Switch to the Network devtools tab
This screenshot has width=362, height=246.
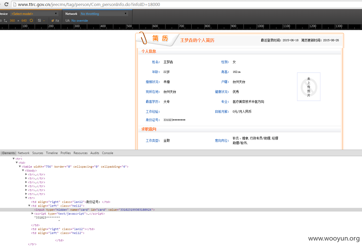[23, 153]
